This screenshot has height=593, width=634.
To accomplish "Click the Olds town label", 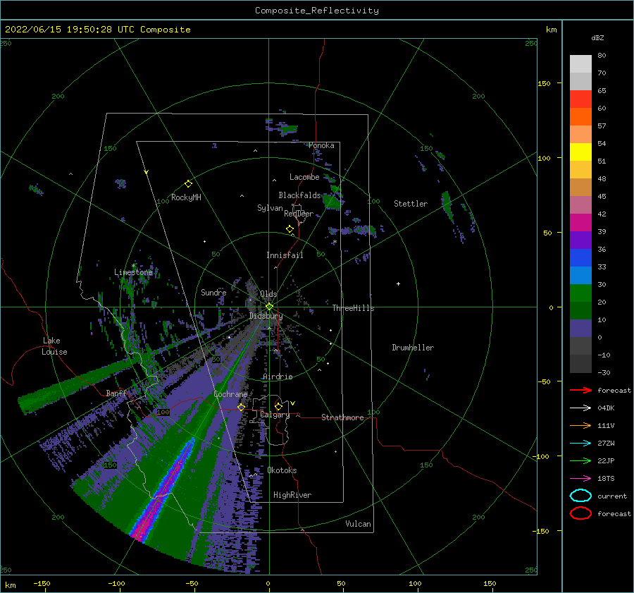I will tap(268, 294).
